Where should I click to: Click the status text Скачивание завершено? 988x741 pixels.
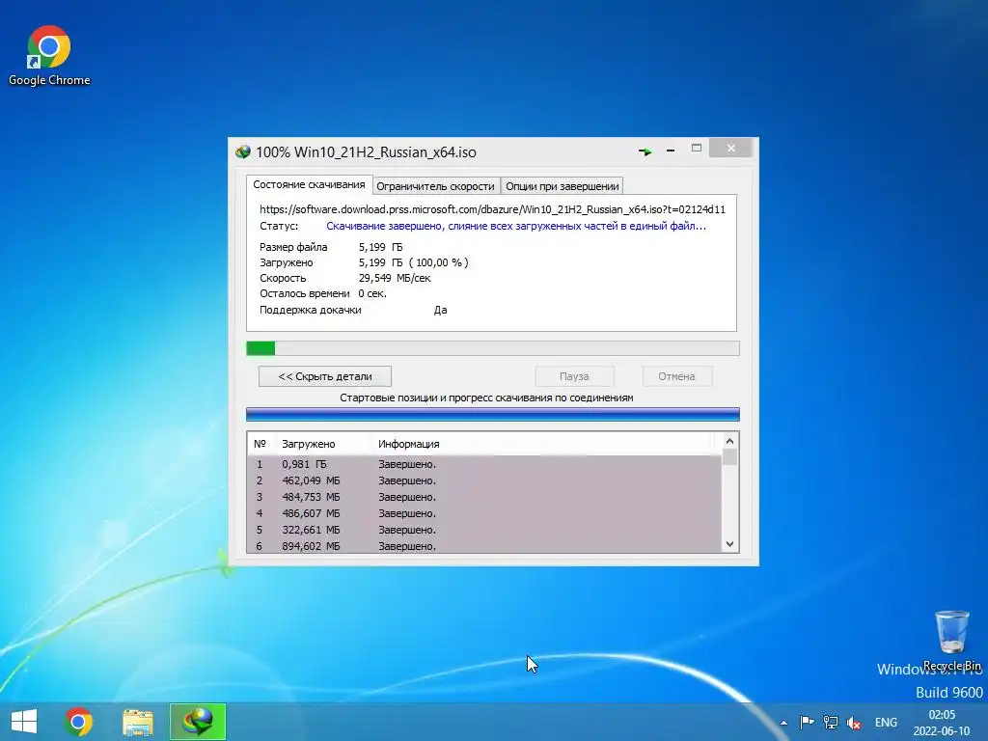click(x=516, y=226)
